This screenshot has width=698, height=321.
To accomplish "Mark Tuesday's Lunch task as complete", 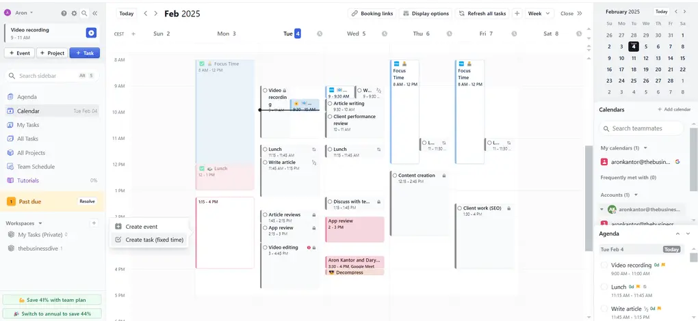I will [265, 149].
